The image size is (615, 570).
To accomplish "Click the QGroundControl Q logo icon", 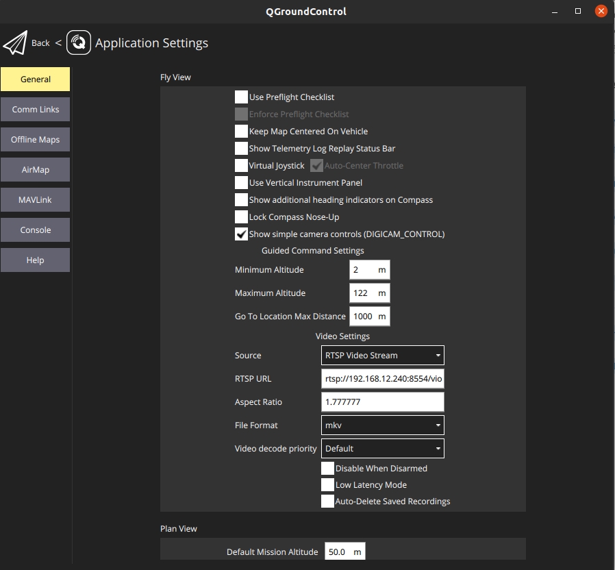I will [79, 43].
